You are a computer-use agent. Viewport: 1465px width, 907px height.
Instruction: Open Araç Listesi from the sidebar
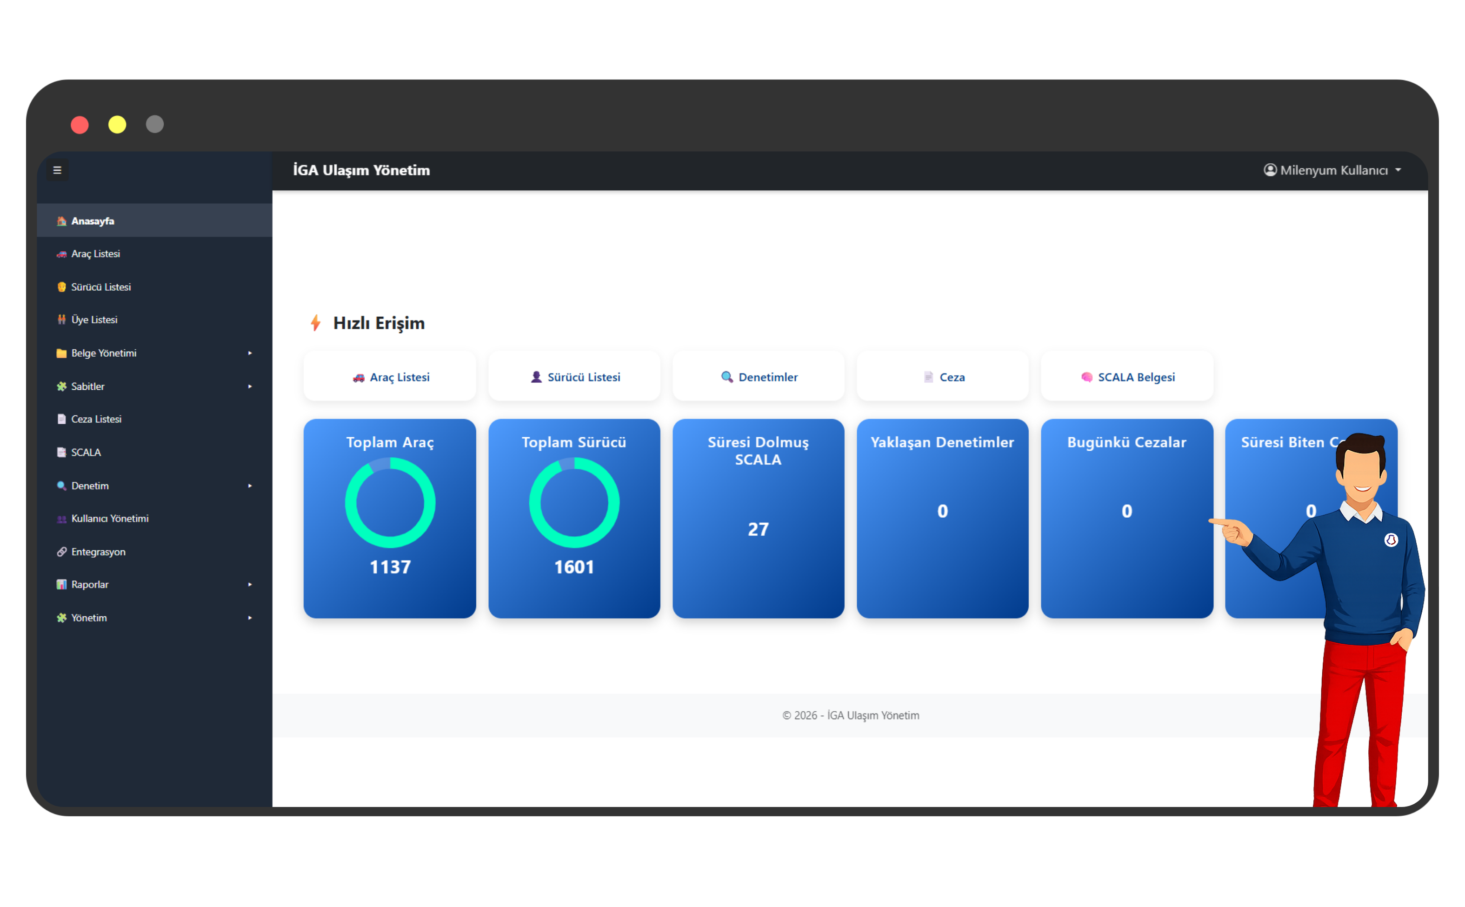154,254
